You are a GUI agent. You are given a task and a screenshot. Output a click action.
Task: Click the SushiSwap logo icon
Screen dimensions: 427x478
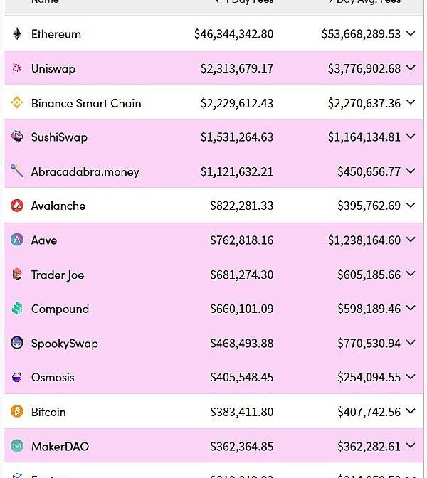[x=17, y=137]
